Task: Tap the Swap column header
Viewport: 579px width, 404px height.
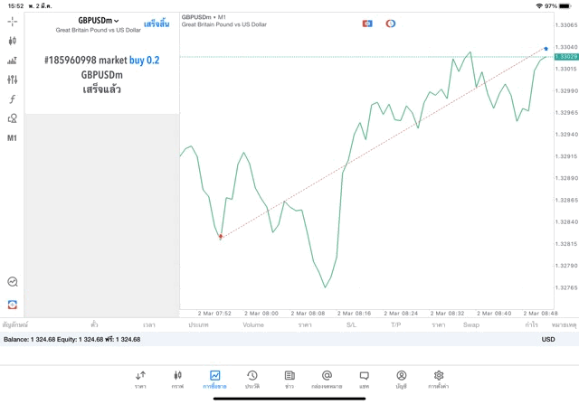Action: coord(471,325)
